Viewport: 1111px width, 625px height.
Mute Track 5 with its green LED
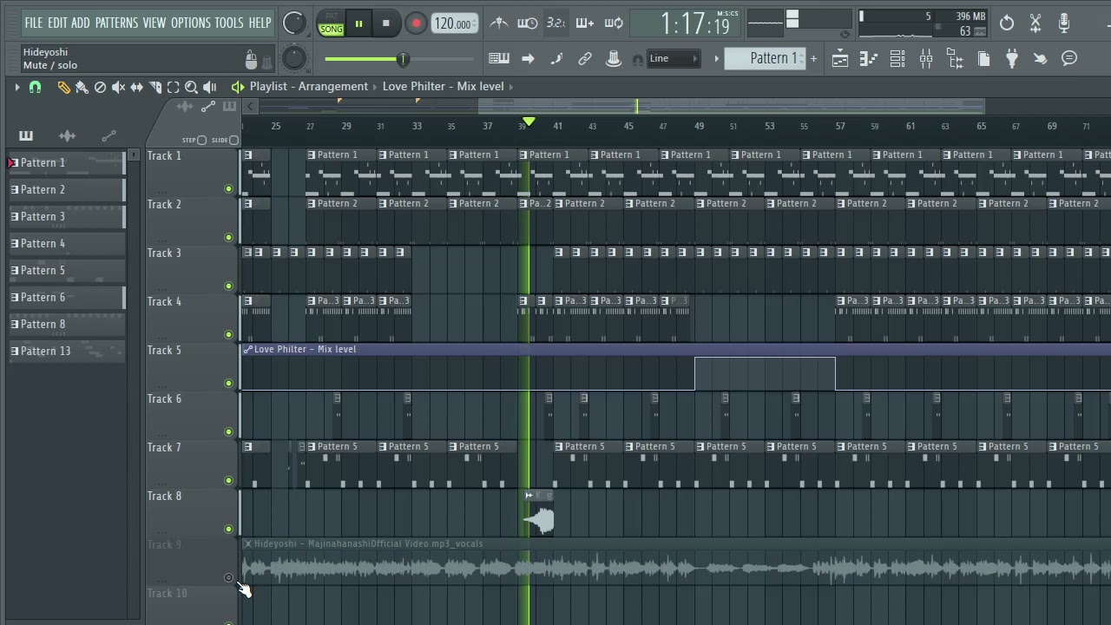tap(229, 383)
